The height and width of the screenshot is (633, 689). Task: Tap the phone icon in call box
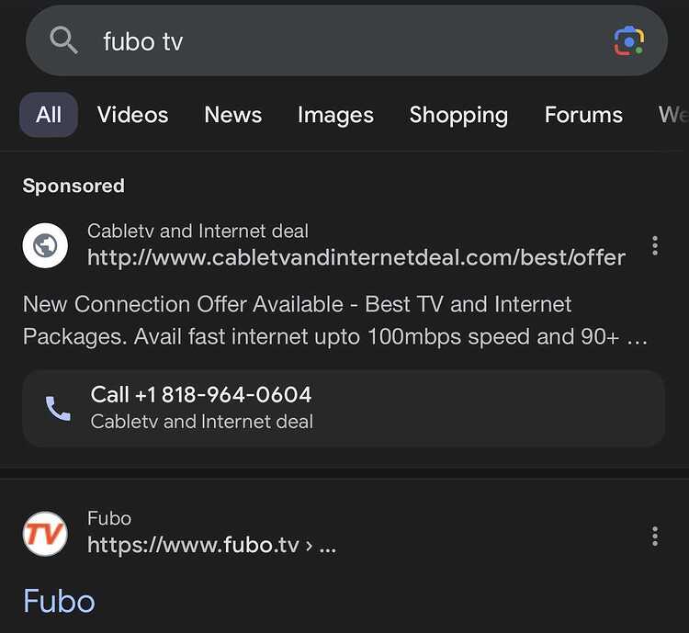click(58, 409)
